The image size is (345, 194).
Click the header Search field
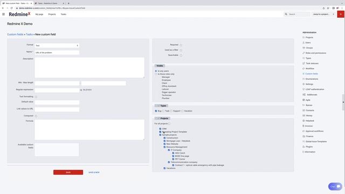coord(299,14)
